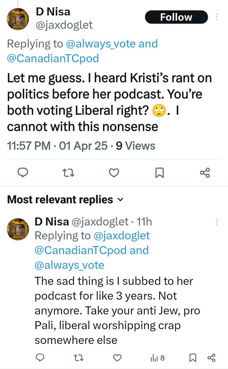This screenshot has width=228, height=369.
Task: Bookmark the main tweet
Action: tap(159, 173)
